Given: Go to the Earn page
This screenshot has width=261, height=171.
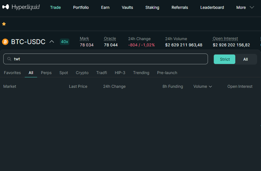Looking at the screenshot, I should coord(105,8).
